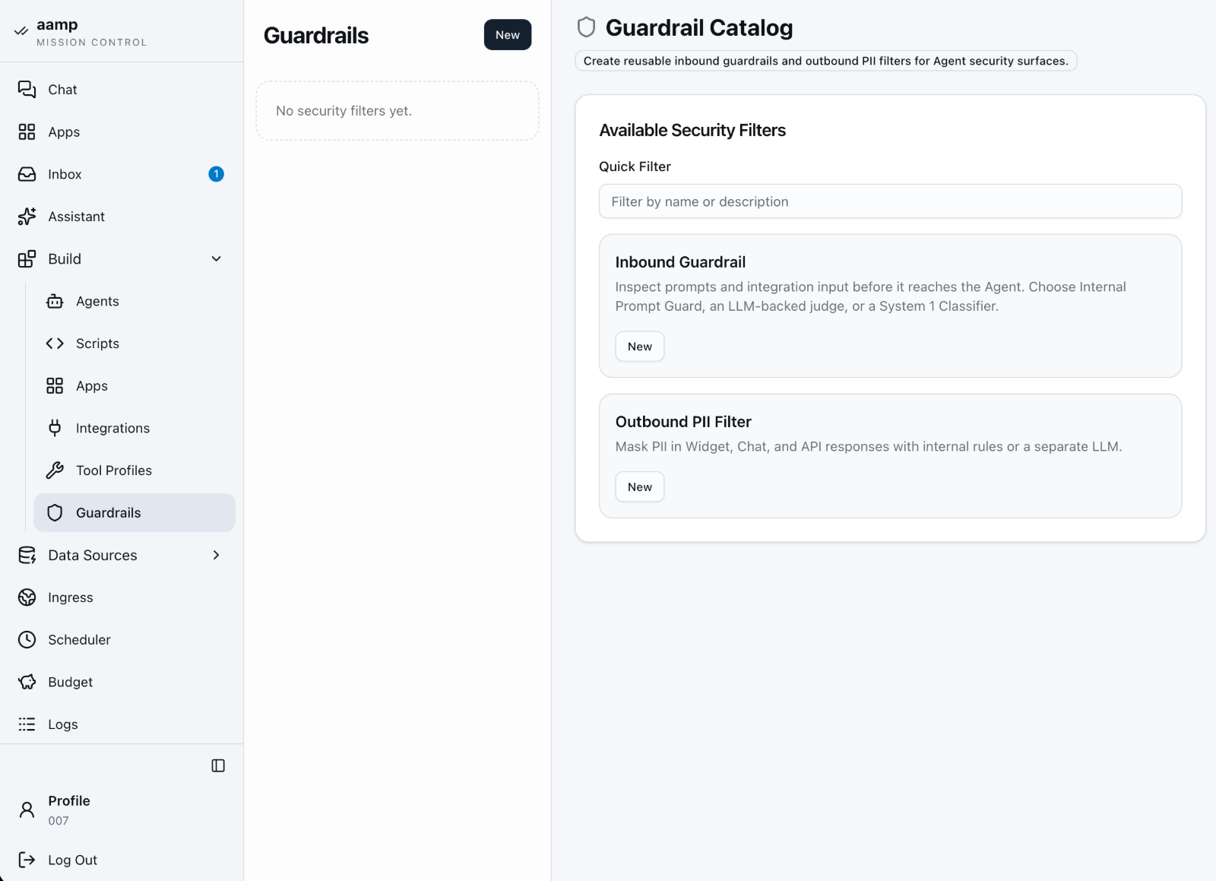Click the Build blocks icon
1216x881 pixels.
click(27, 259)
